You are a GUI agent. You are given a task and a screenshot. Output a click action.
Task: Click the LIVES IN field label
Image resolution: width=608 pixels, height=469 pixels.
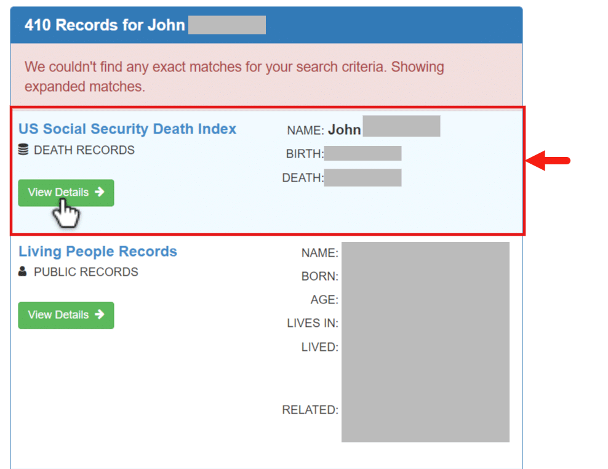point(312,323)
